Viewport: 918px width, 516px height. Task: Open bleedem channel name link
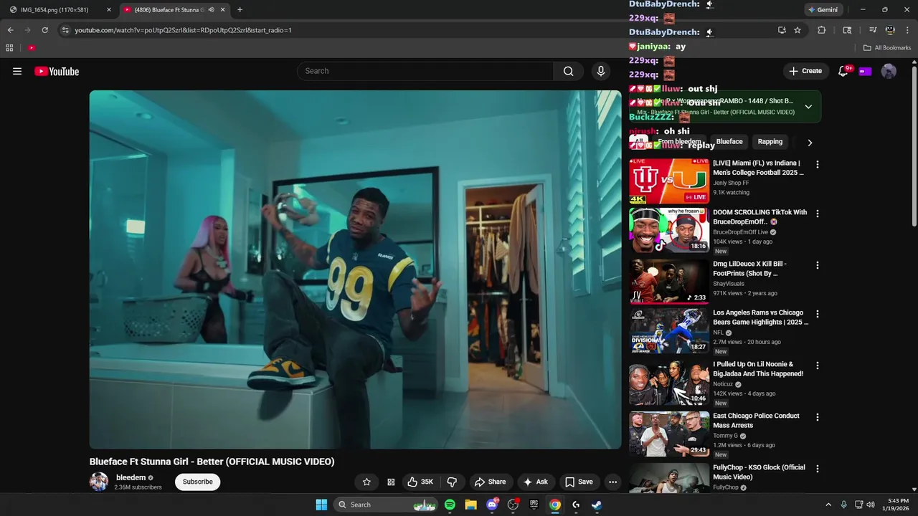pyautogui.click(x=131, y=477)
